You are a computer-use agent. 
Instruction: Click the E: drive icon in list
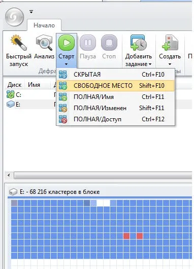click(x=10, y=104)
